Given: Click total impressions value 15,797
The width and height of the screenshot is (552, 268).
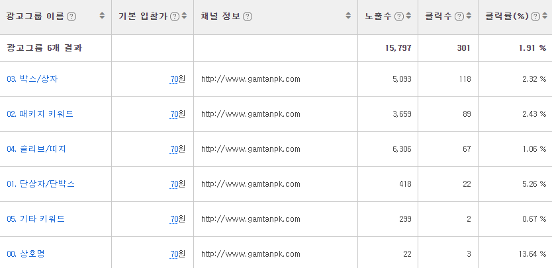Looking at the screenshot, I should [x=398, y=48].
